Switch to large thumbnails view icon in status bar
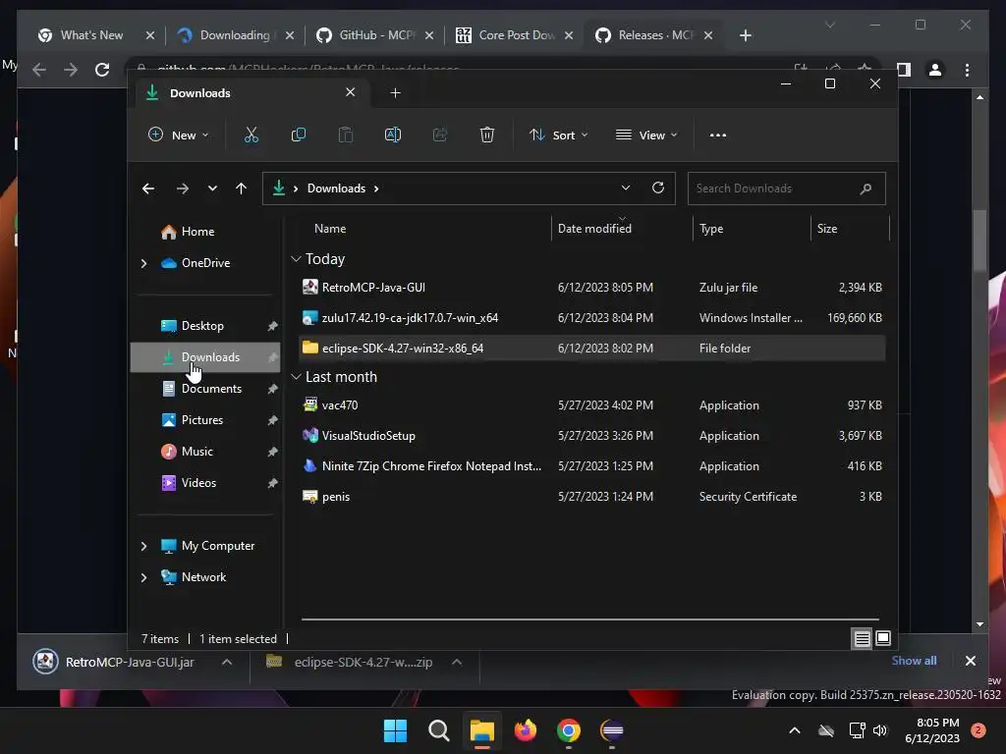This screenshot has width=1006, height=754. [x=883, y=638]
